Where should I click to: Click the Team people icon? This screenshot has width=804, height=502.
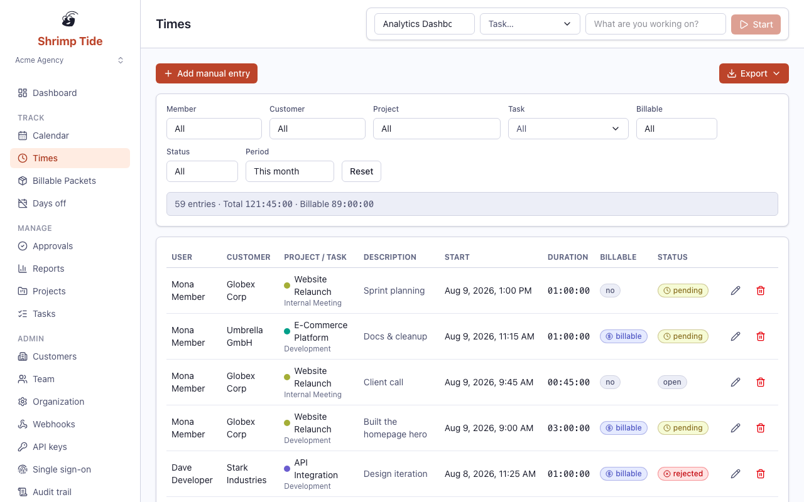[23, 379]
